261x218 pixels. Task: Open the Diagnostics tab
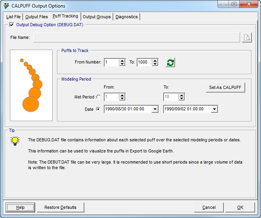click(x=126, y=17)
